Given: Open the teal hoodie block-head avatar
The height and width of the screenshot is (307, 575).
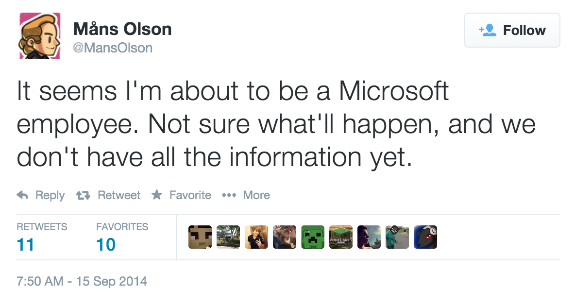Looking at the screenshot, I should click(397, 238).
